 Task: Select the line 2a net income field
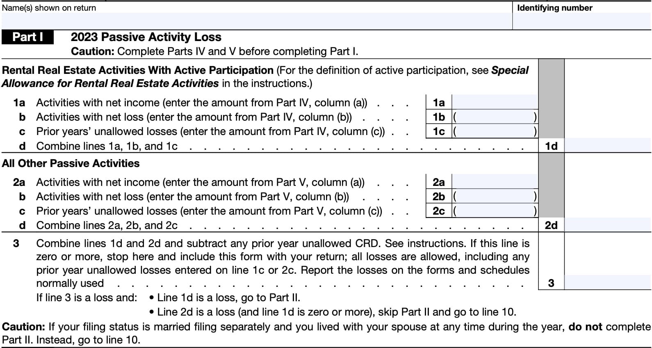click(x=495, y=182)
